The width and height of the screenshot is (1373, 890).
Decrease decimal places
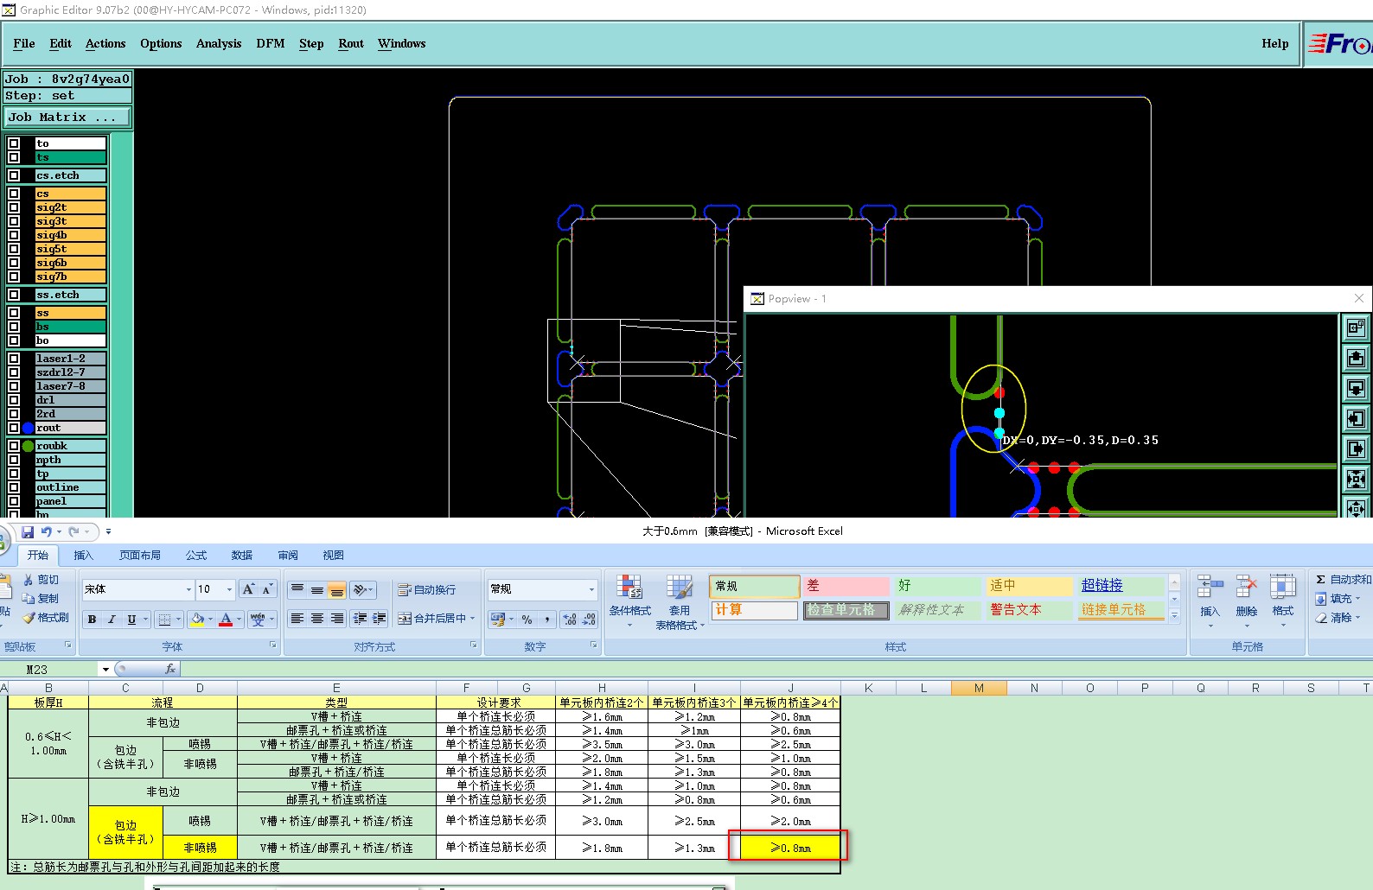[589, 619]
